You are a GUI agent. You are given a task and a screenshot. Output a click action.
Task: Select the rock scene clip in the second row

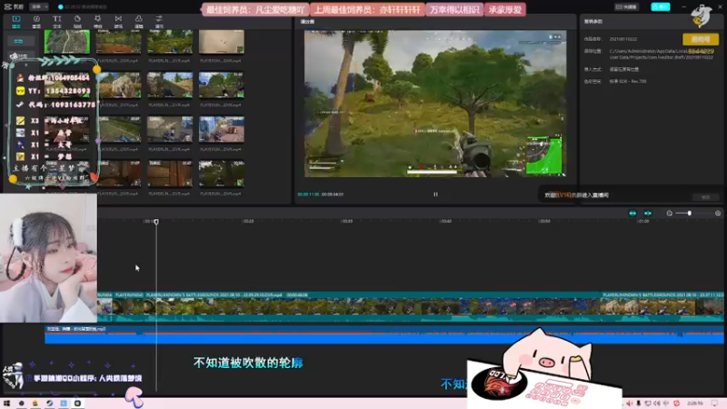coord(119,85)
